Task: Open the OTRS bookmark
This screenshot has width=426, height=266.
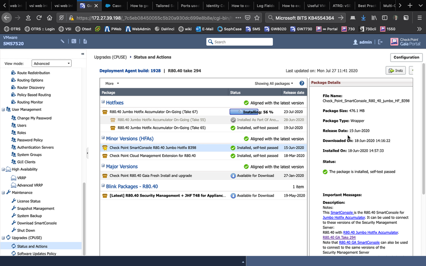Action: click(x=12, y=29)
